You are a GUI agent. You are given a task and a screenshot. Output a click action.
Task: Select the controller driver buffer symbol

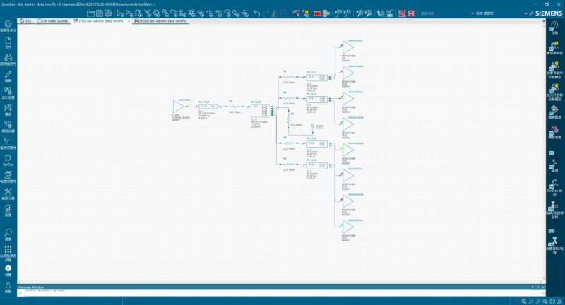pyautogui.click(x=178, y=107)
